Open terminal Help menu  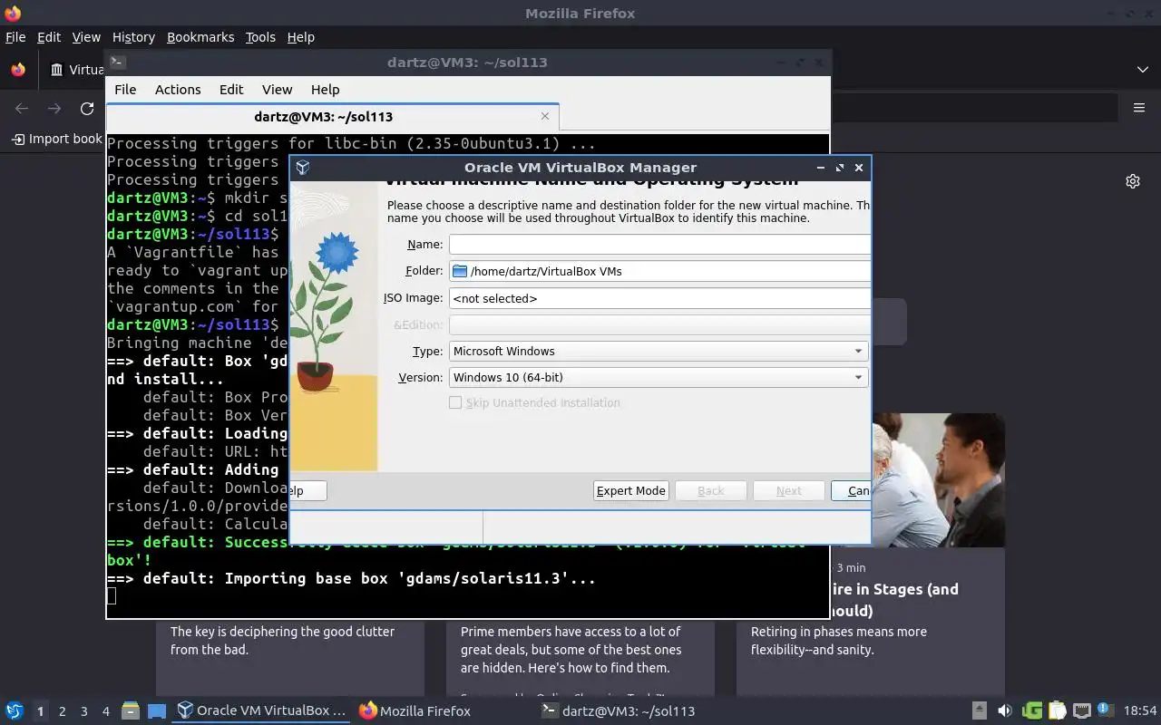click(325, 90)
